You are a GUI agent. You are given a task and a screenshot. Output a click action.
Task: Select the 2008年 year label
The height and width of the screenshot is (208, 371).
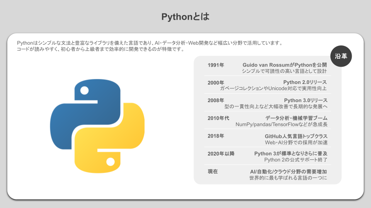pyautogui.click(x=216, y=101)
